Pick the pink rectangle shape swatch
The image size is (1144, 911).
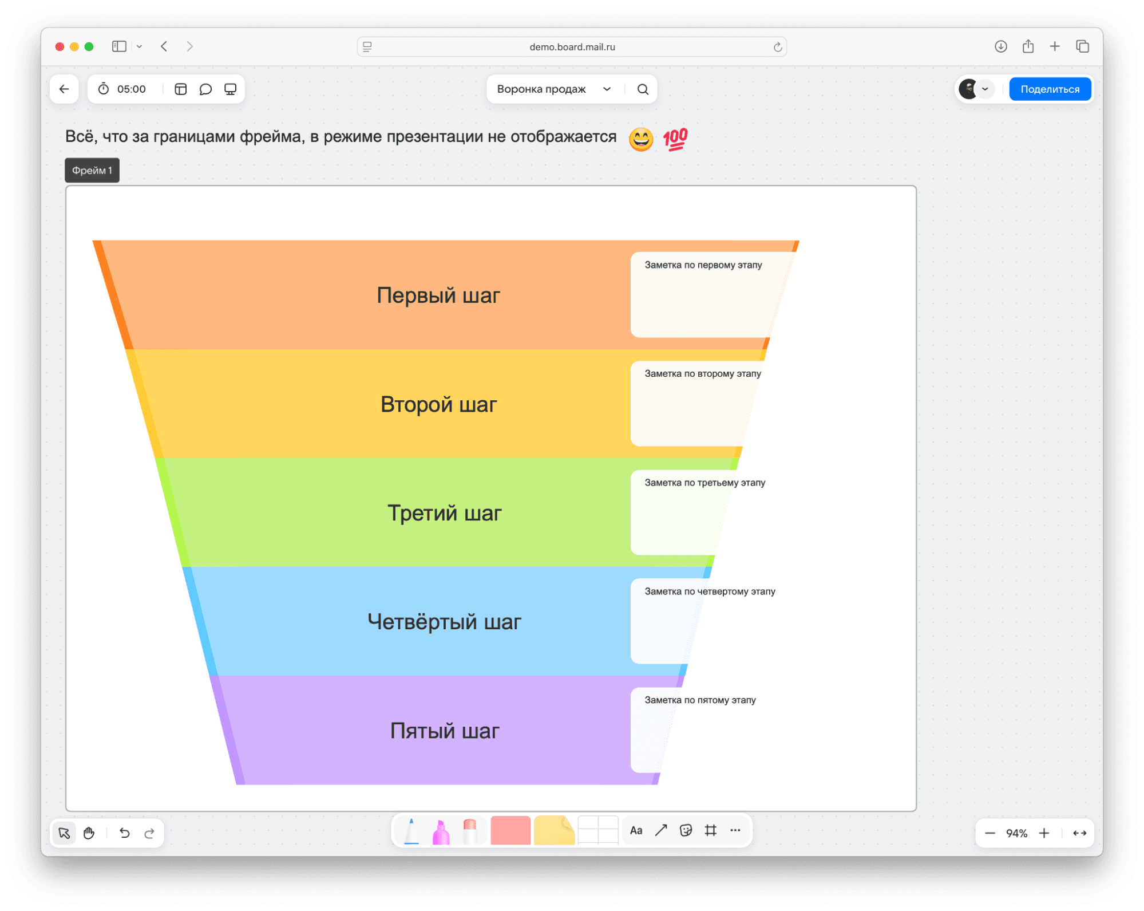coord(510,830)
